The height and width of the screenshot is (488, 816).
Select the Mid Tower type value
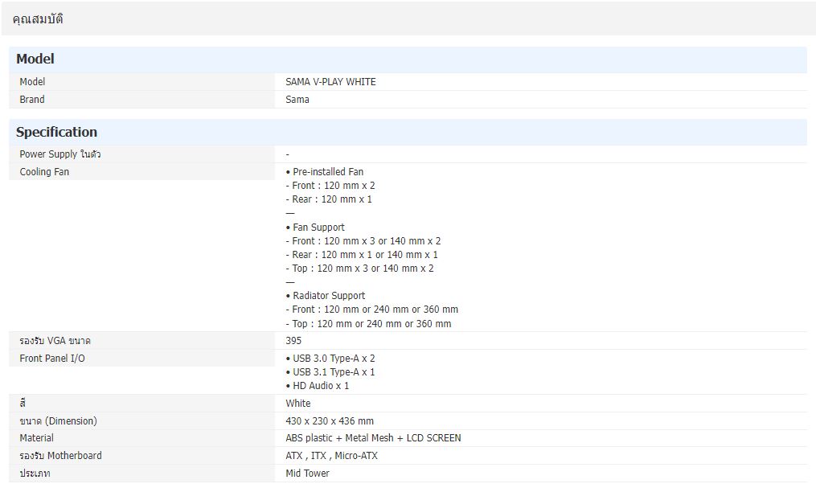click(x=307, y=474)
